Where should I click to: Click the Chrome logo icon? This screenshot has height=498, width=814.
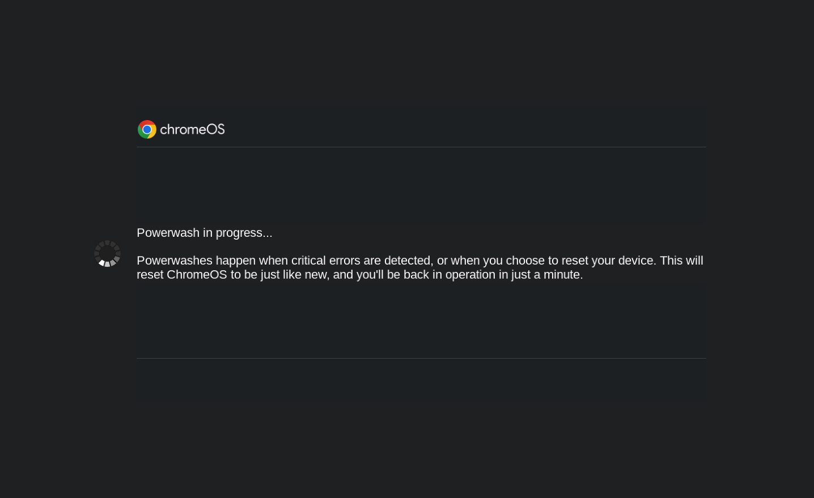click(147, 130)
